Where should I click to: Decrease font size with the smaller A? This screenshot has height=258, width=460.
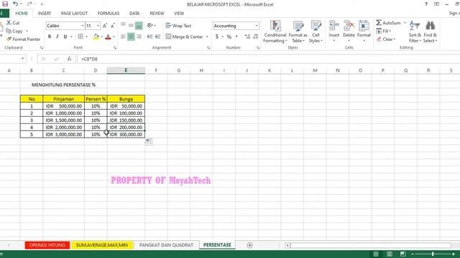click(x=113, y=26)
